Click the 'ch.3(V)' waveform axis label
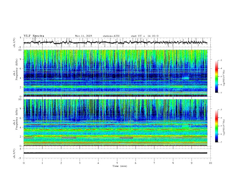This screenshot has height=183, width=237. (x=14, y=153)
